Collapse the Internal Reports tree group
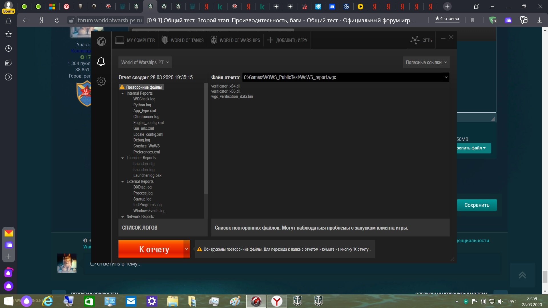 pos(122,94)
